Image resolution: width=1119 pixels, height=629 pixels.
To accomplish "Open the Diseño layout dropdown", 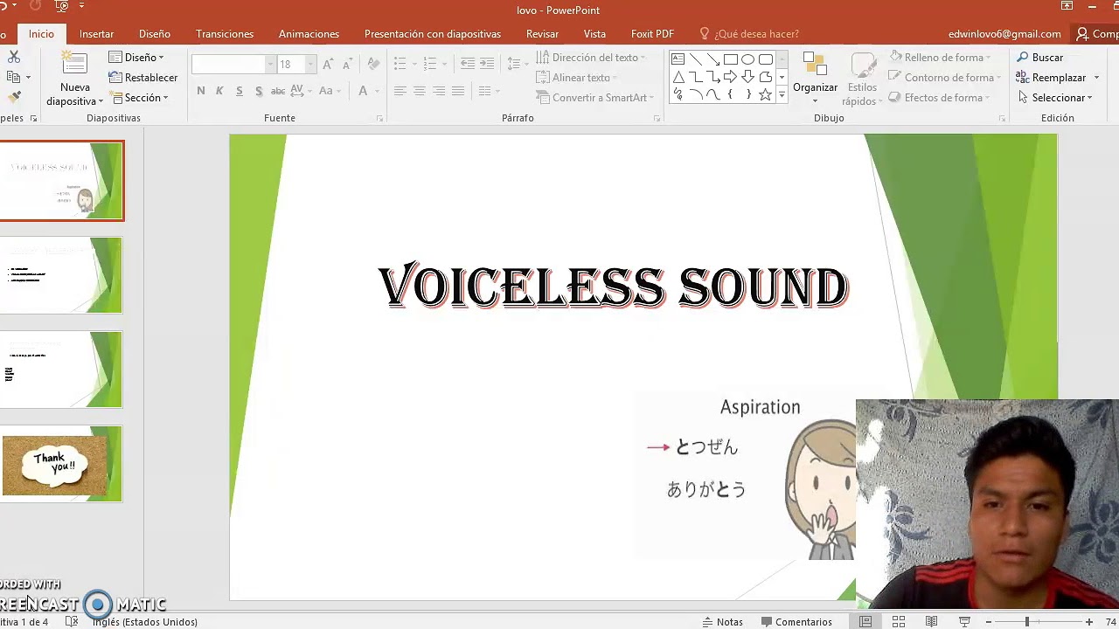I will tap(137, 58).
